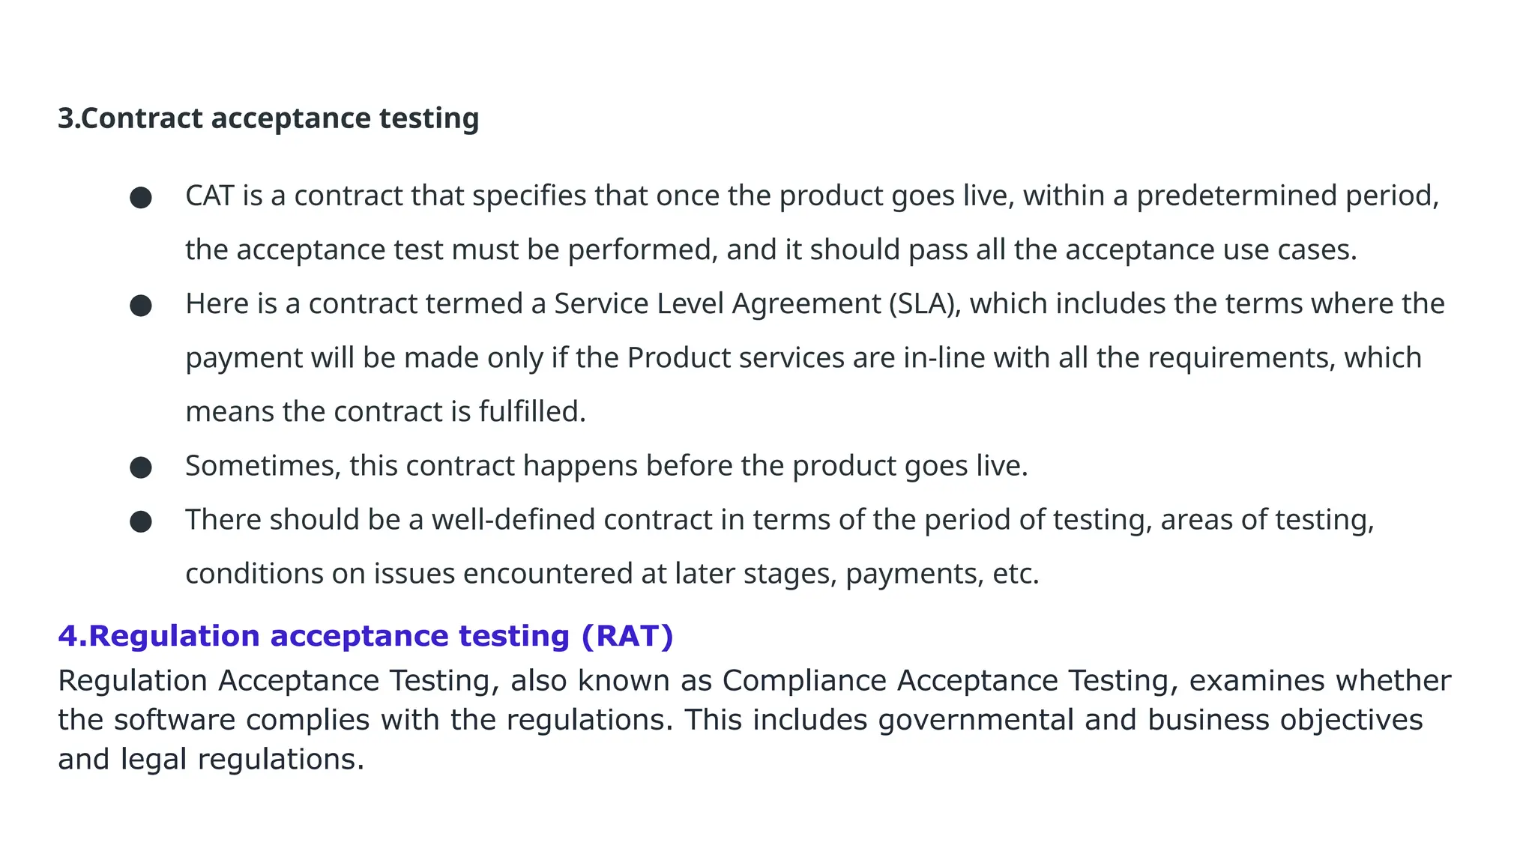
Task: Click the phrase 'Compliance Acceptance Testing'
Action: pos(946,681)
